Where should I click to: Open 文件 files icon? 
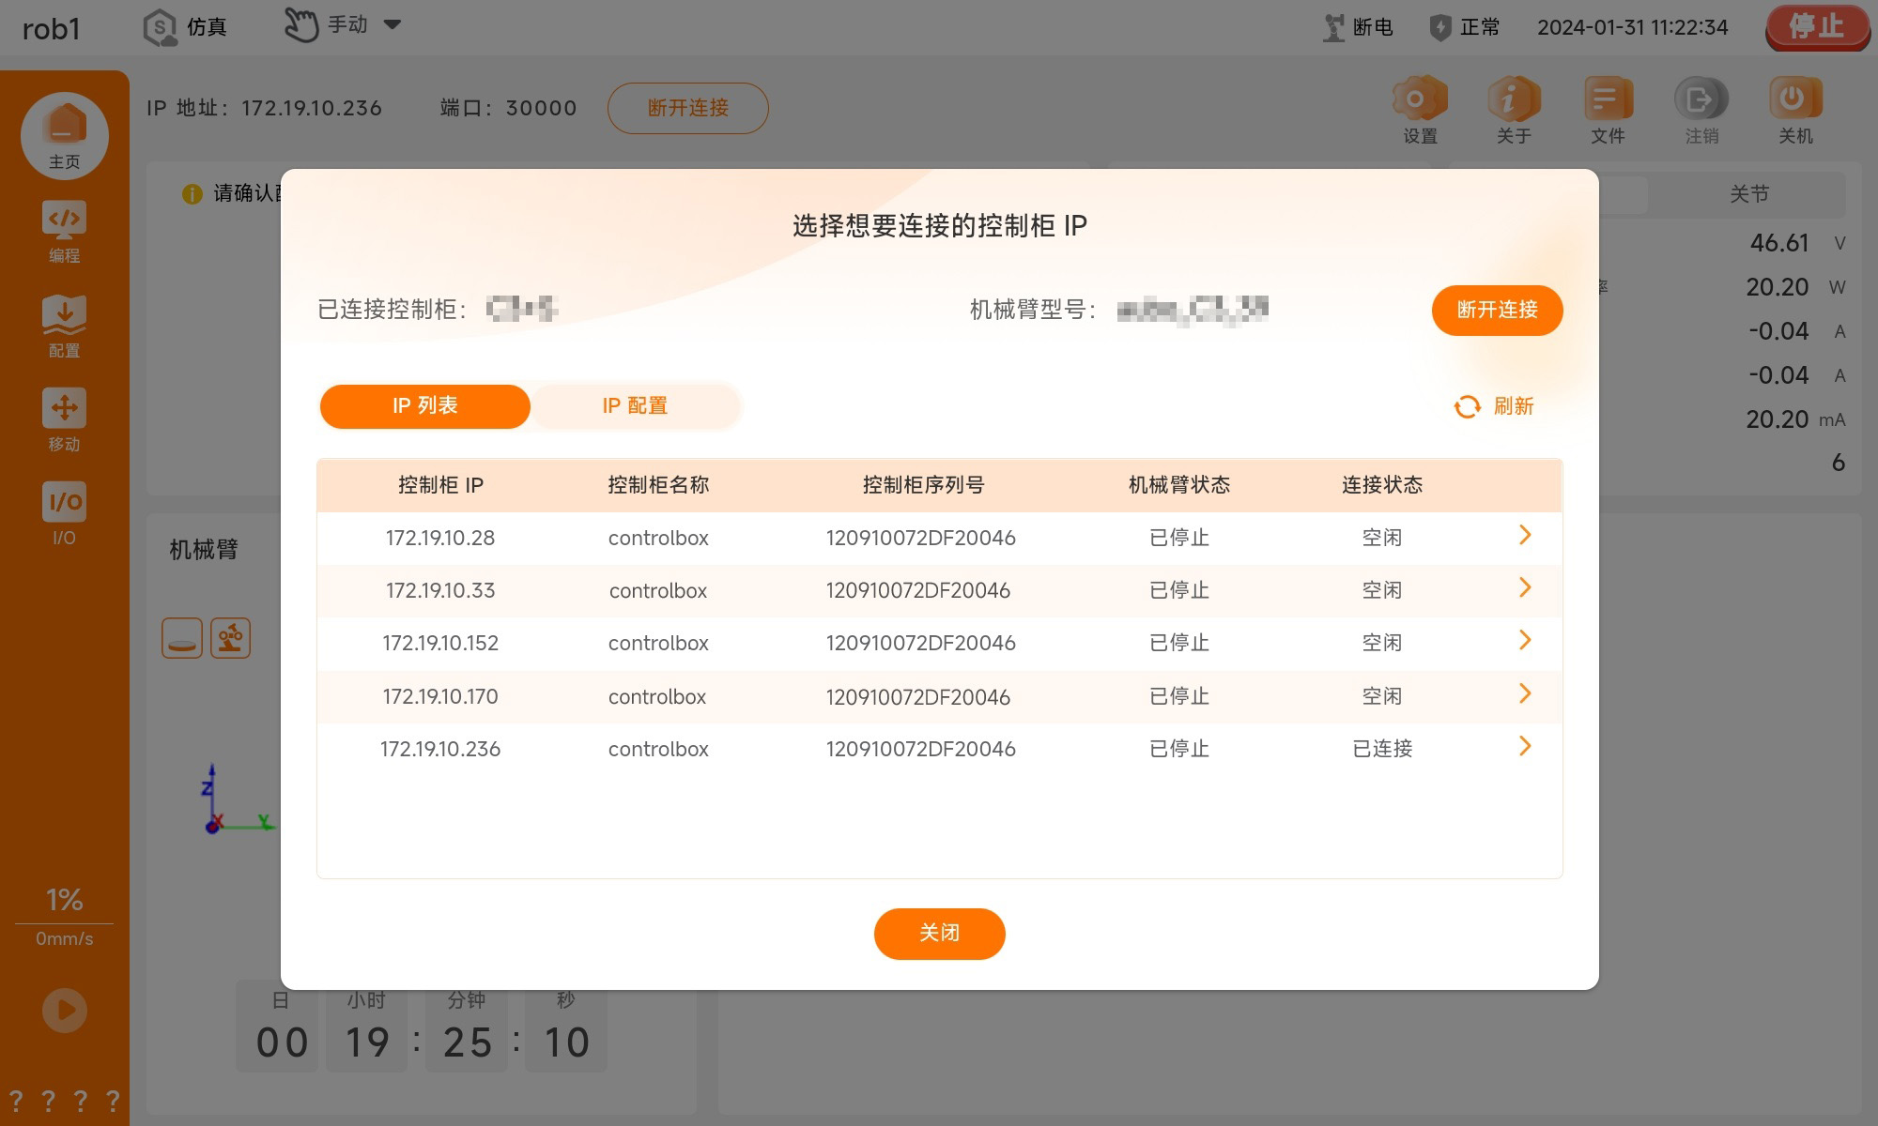pos(1608,110)
